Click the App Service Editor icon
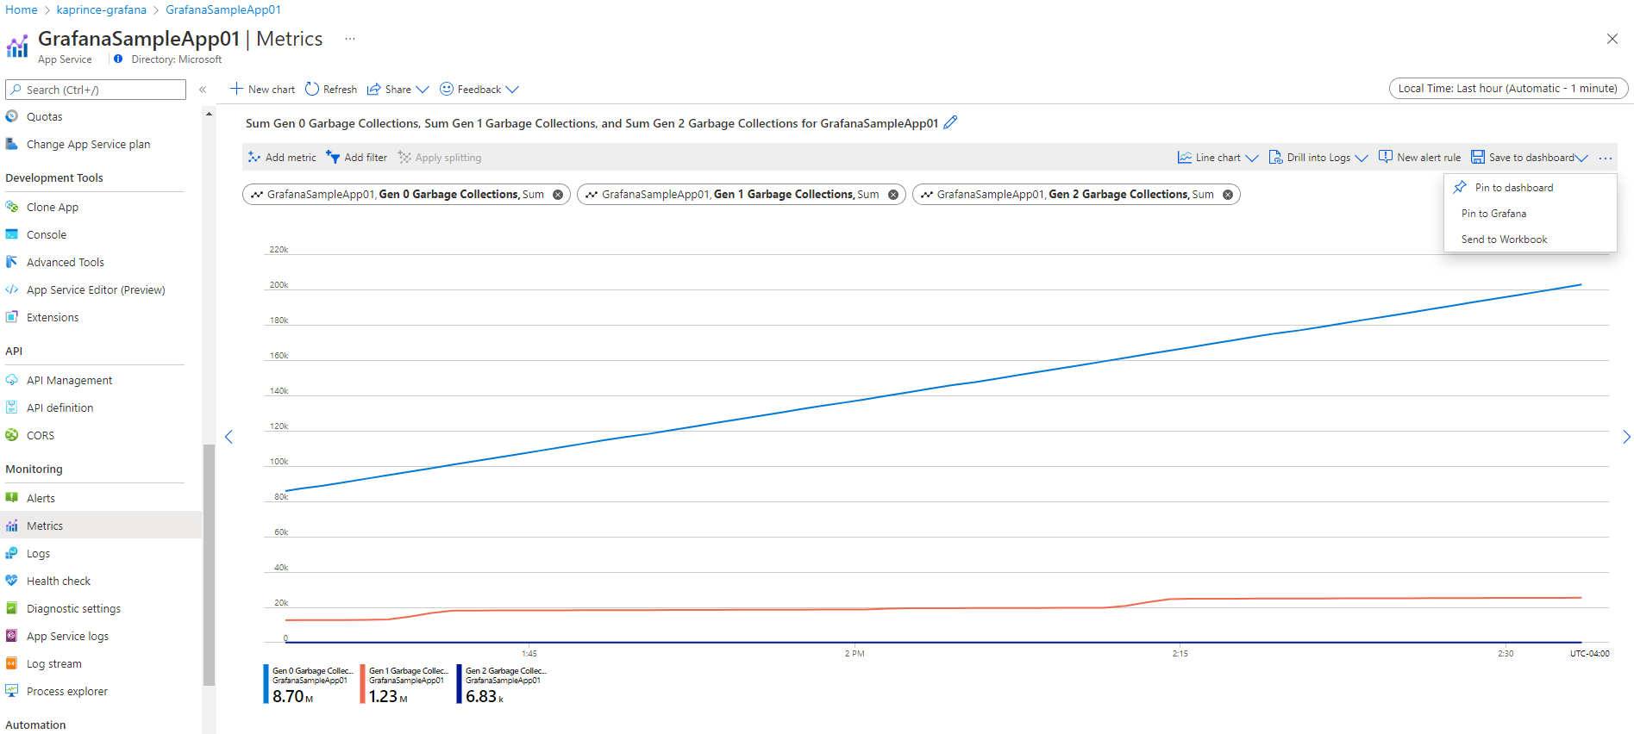1634x734 pixels. (x=12, y=289)
